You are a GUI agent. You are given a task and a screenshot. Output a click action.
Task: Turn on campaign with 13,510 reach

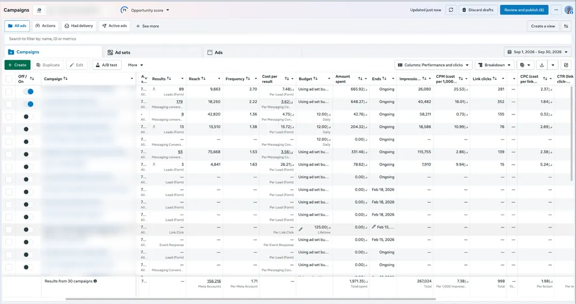[28, 129]
